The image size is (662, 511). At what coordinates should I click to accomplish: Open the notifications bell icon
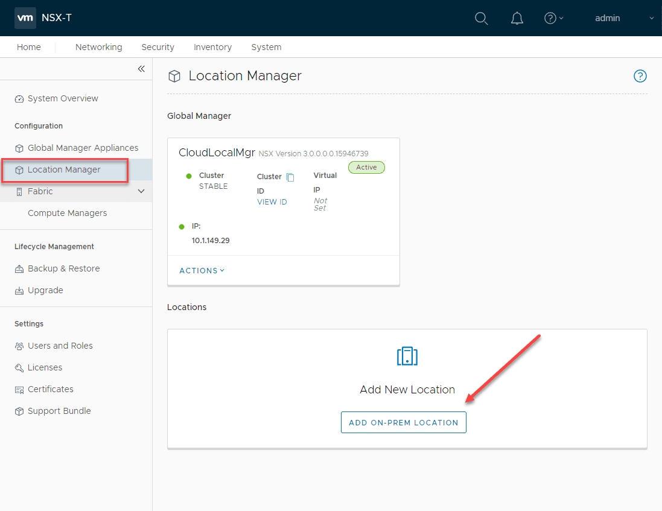pos(517,18)
